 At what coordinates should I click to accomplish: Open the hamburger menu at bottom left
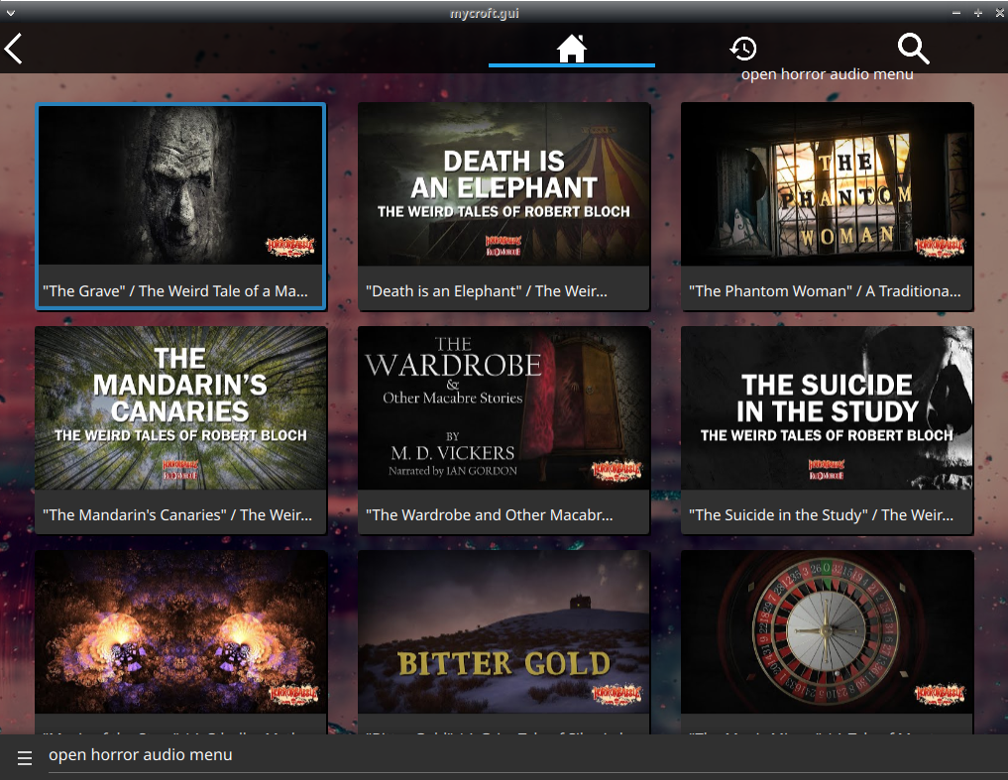pyautogui.click(x=25, y=758)
